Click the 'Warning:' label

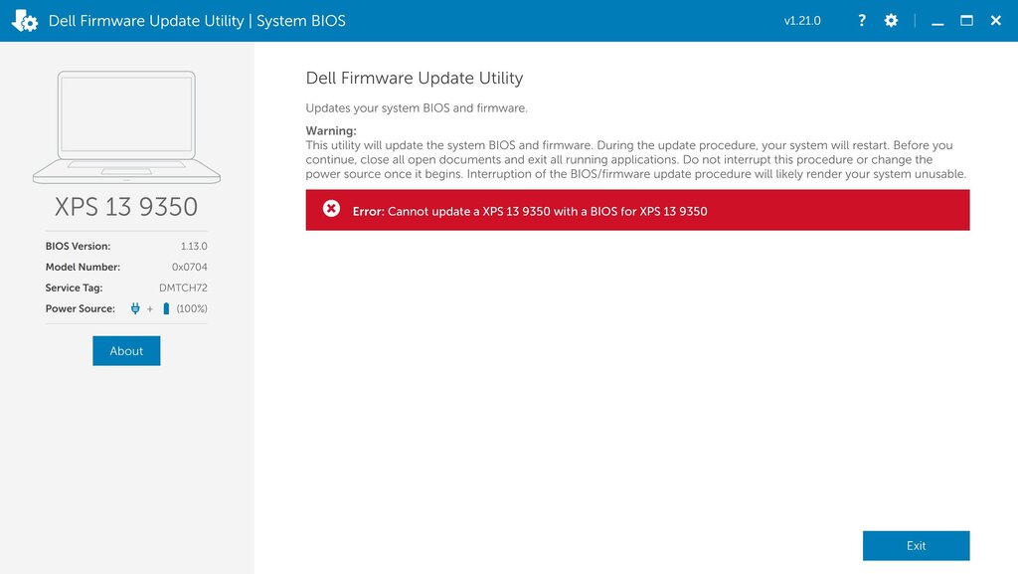pyautogui.click(x=331, y=130)
